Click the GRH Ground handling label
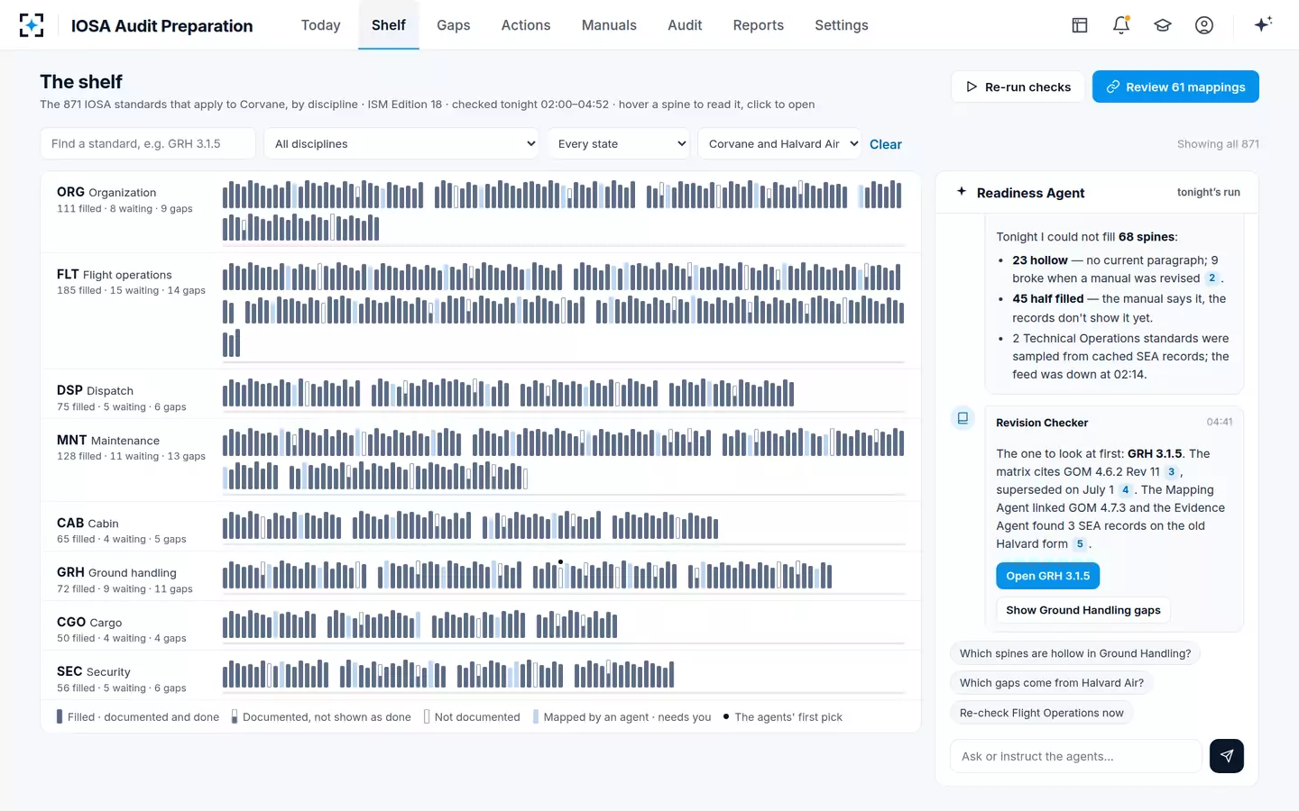Screen dimensions: 1299x811 click(x=116, y=572)
